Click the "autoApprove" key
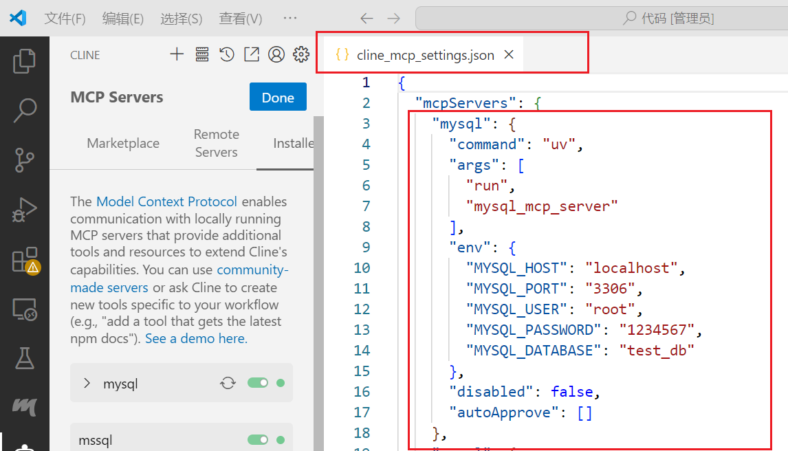The height and width of the screenshot is (451, 788). coord(504,412)
